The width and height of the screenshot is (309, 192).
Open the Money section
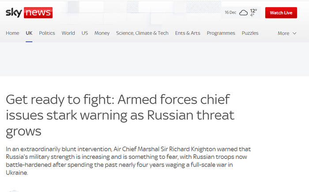(102, 33)
